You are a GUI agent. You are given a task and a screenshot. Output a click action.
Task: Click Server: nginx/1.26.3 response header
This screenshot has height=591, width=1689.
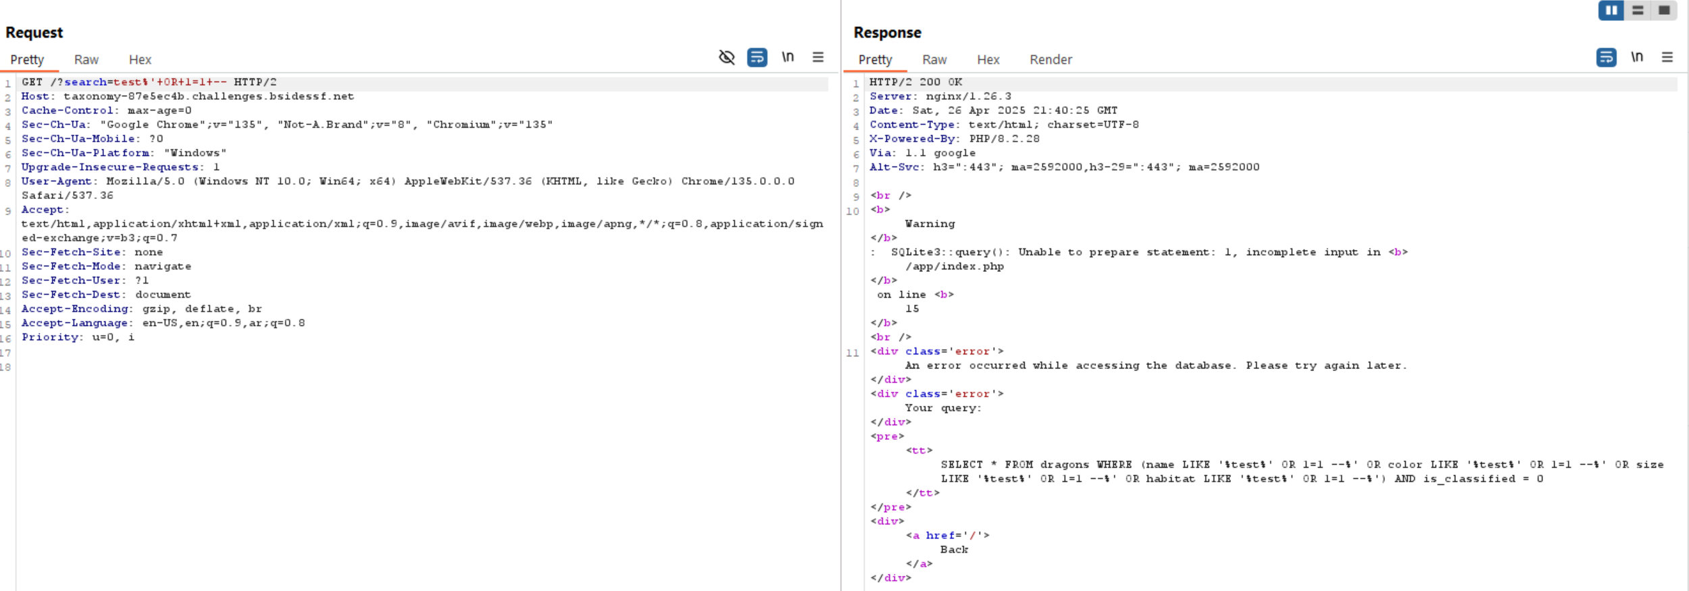coord(940,96)
